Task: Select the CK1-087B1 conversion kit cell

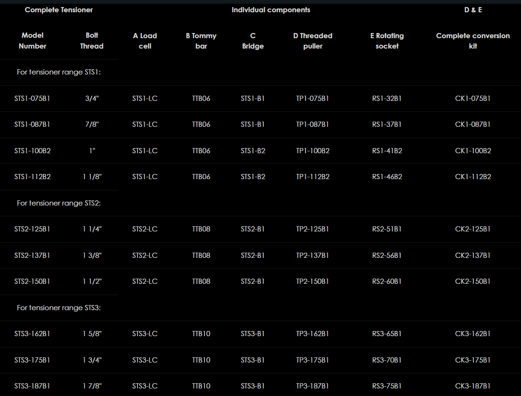Action: (472, 124)
